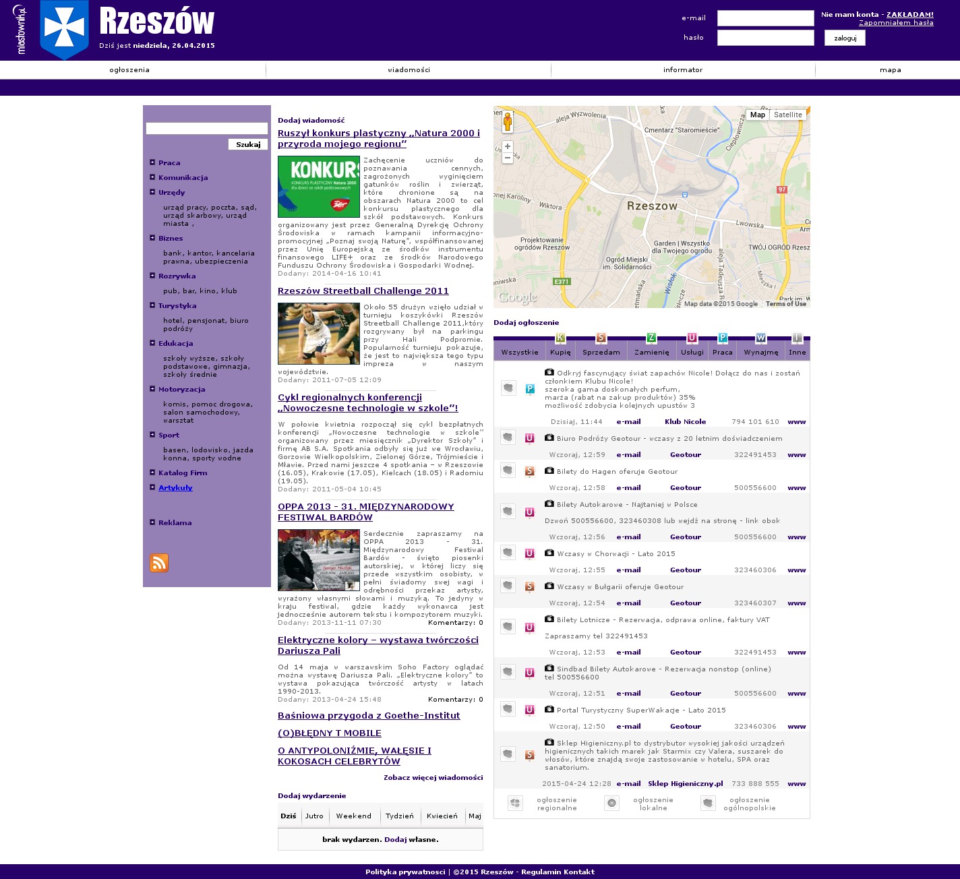This screenshot has height=879, width=960.
Task: Open the mapa menu item
Action: coord(891,70)
